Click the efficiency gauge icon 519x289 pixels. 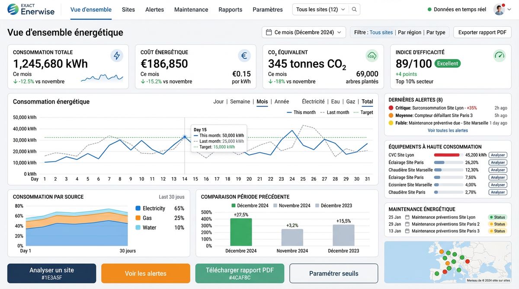(x=499, y=56)
